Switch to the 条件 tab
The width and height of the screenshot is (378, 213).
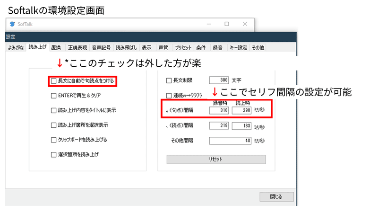pyautogui.click(x=201, y=48)
